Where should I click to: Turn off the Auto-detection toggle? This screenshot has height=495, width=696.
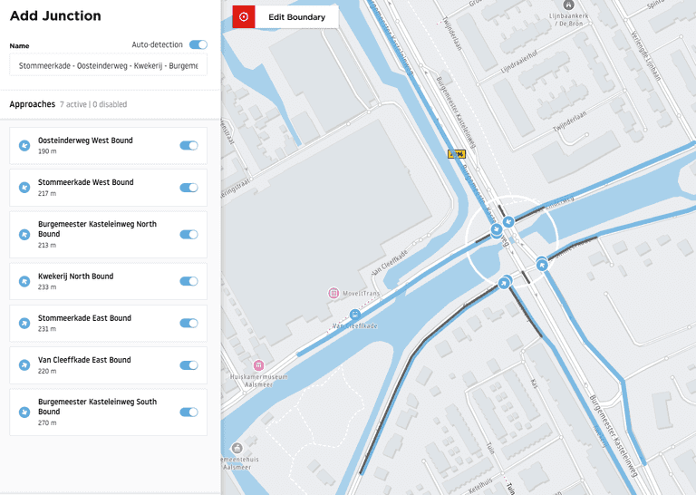(198, 44)
